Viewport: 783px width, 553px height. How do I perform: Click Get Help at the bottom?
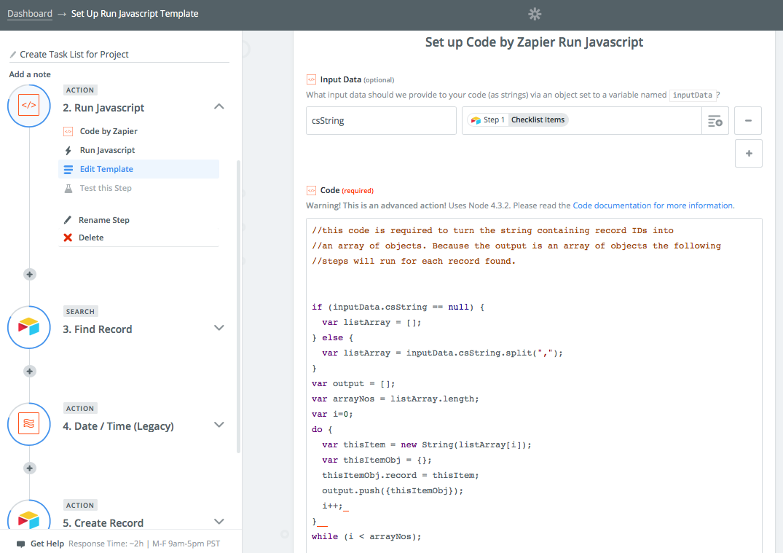[x=47, y=544]
